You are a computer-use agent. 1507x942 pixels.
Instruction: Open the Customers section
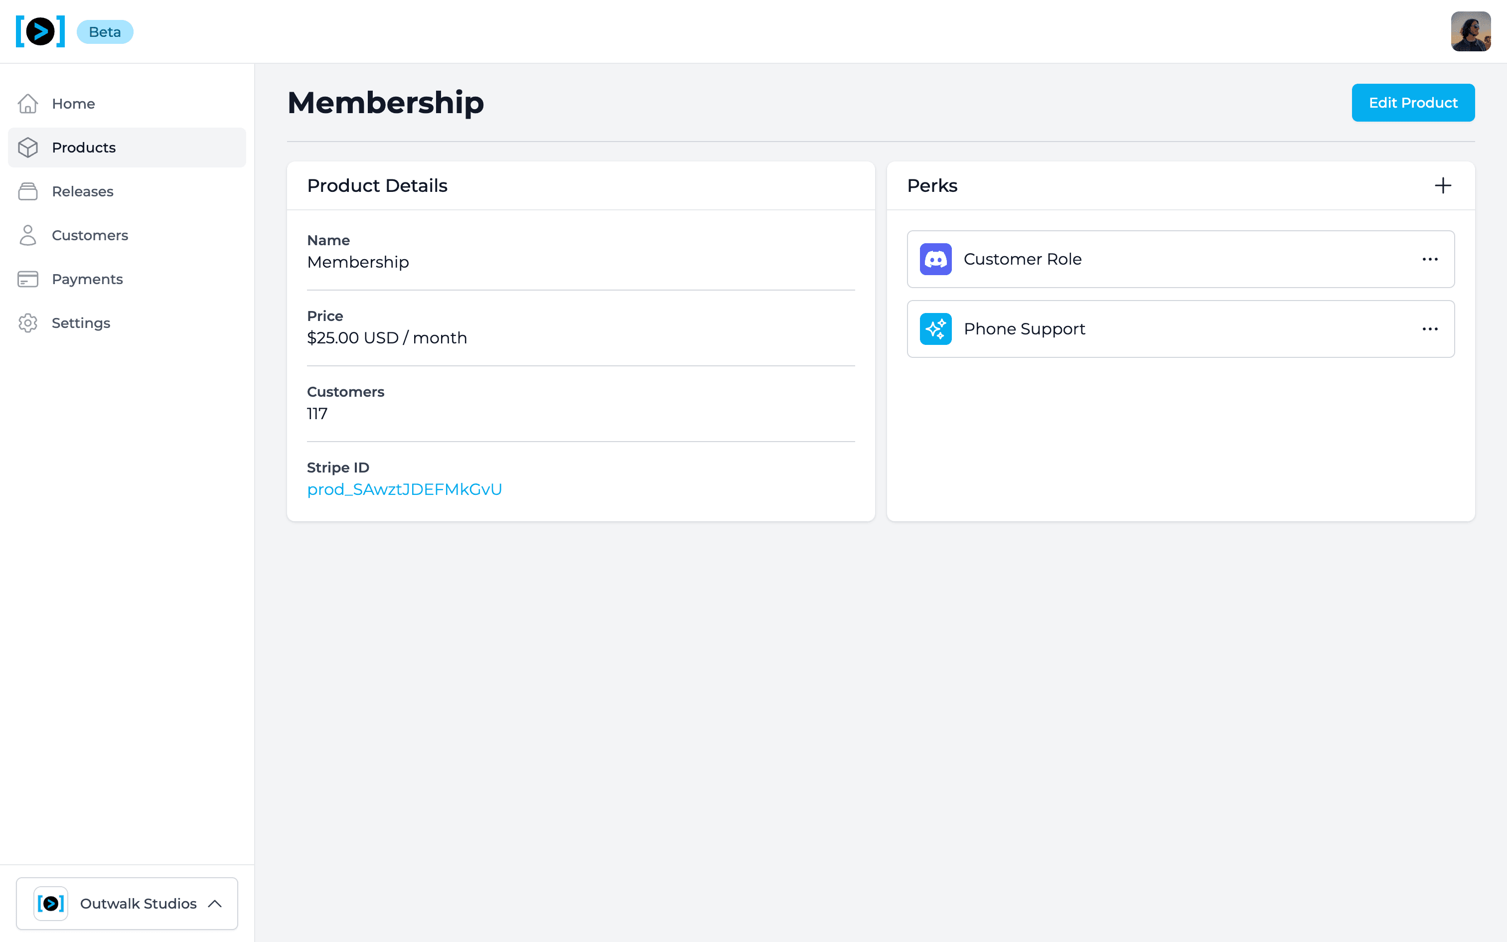[x=90, y=235]
